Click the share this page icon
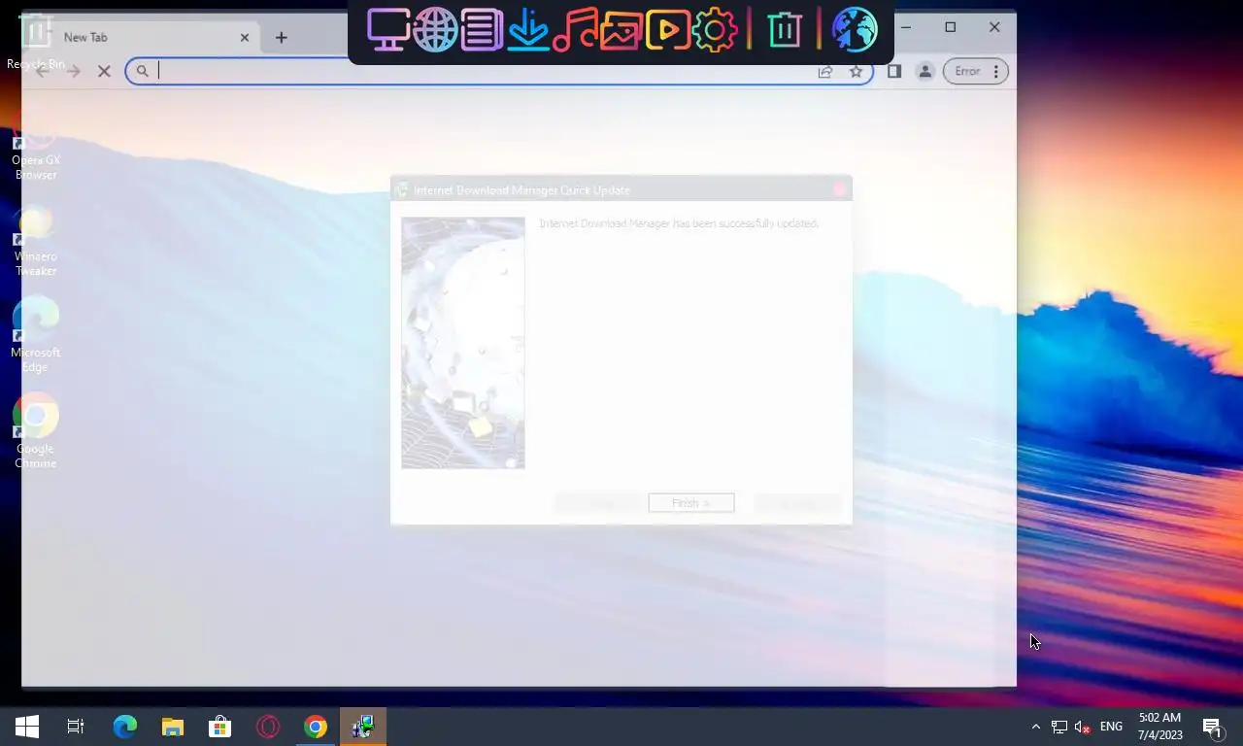 pyautogui.click(x=825, y=71)
